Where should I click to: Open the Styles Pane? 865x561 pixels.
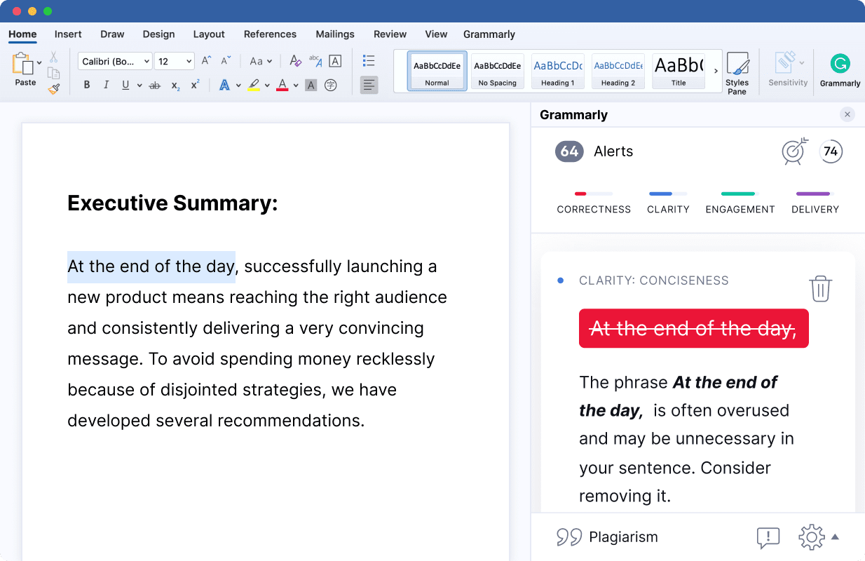[x=737, y=73]
